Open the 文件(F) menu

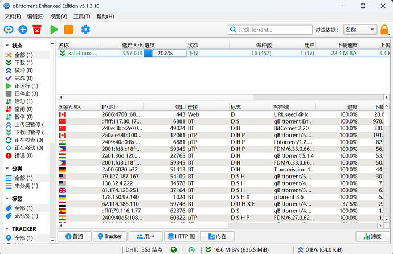point(13,17)
